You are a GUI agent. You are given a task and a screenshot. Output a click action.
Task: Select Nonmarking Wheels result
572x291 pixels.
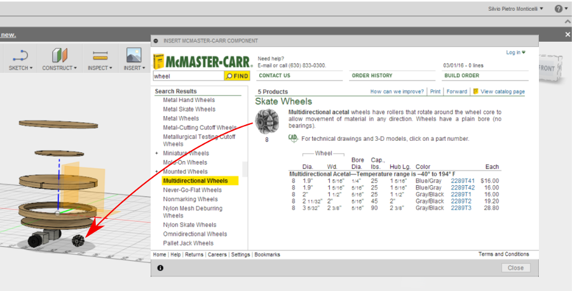click(191, 199)
